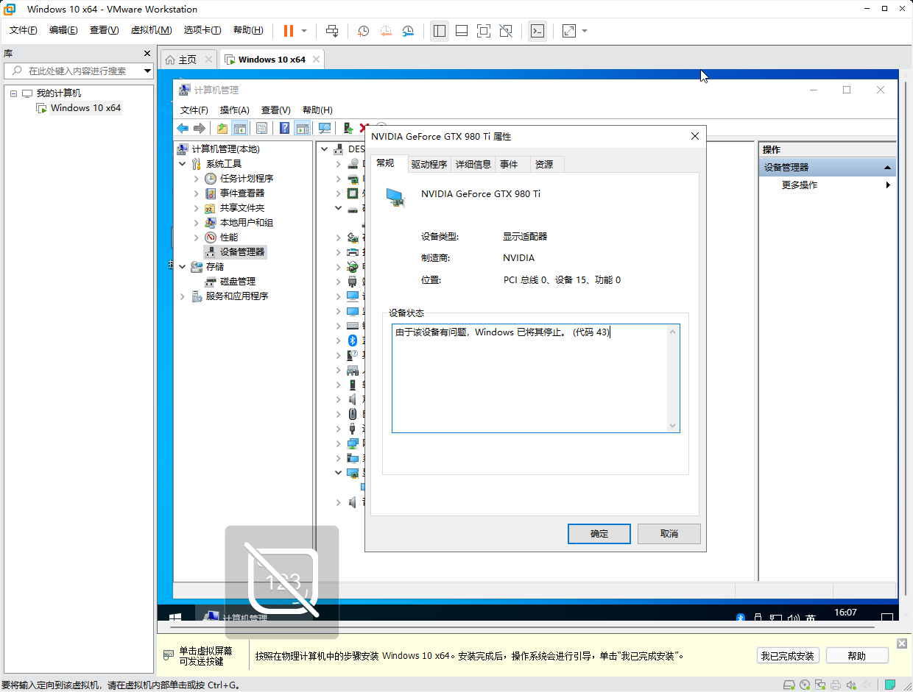This screenshot has width=913, height=692.
Task: Open VMware 文件(F) menu
Action: pyautogui.click(x=24, y=30)
